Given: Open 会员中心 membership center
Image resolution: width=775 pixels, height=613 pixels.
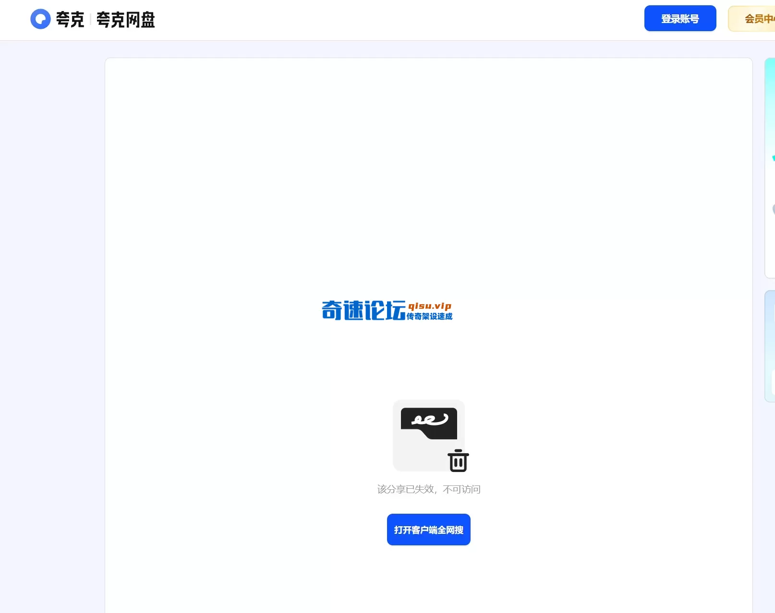Looking at the screenshot, I should coord(758,18).
